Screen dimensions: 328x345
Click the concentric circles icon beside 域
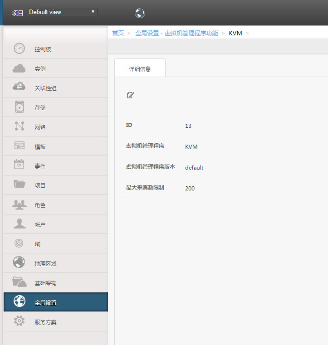pos(19,243)
